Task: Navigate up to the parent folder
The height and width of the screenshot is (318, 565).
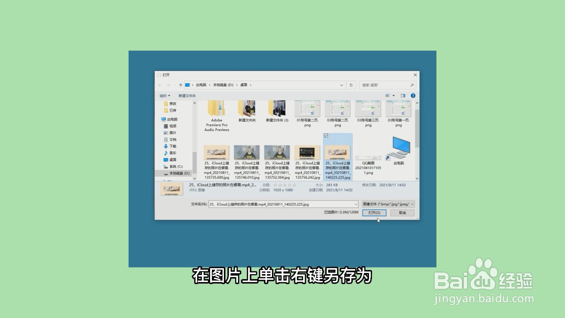Action: (x=180, y=85)
